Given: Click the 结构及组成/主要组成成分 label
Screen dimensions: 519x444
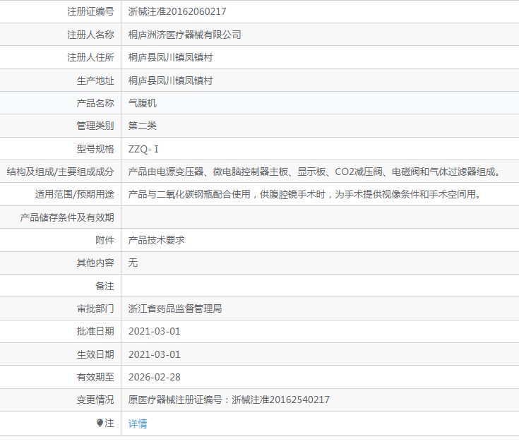Looking at the screenshot, I should (60, 172).
